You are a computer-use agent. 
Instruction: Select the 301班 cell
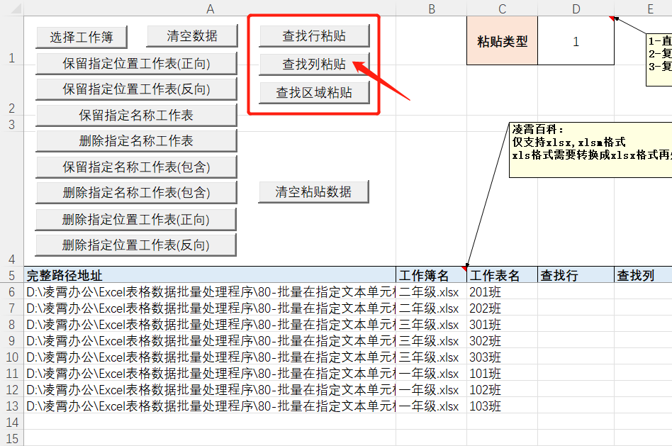coord(502,324)
